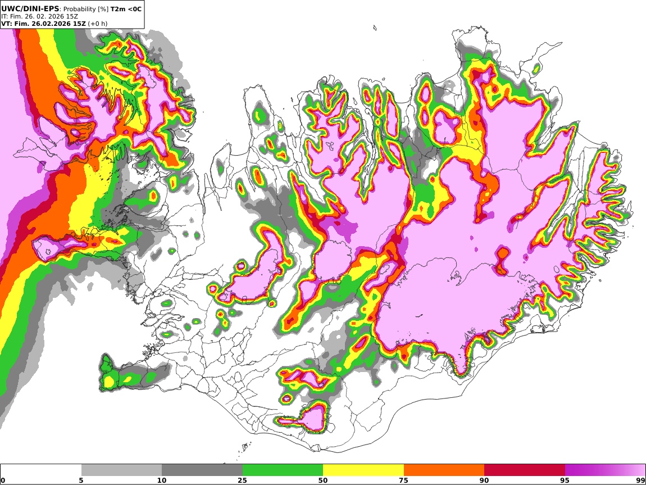646x485 pixels.
Task: Click the white 0-5% legend swatch
Action: tap(41, 470)
